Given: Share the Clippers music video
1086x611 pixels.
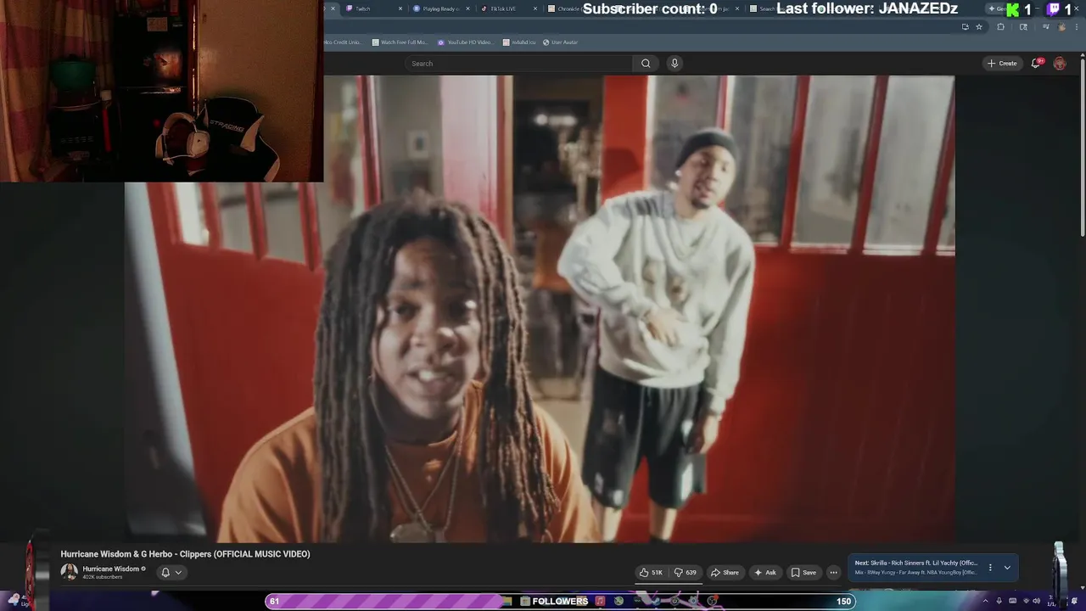Looking at the screenshot, I should 725,573.
